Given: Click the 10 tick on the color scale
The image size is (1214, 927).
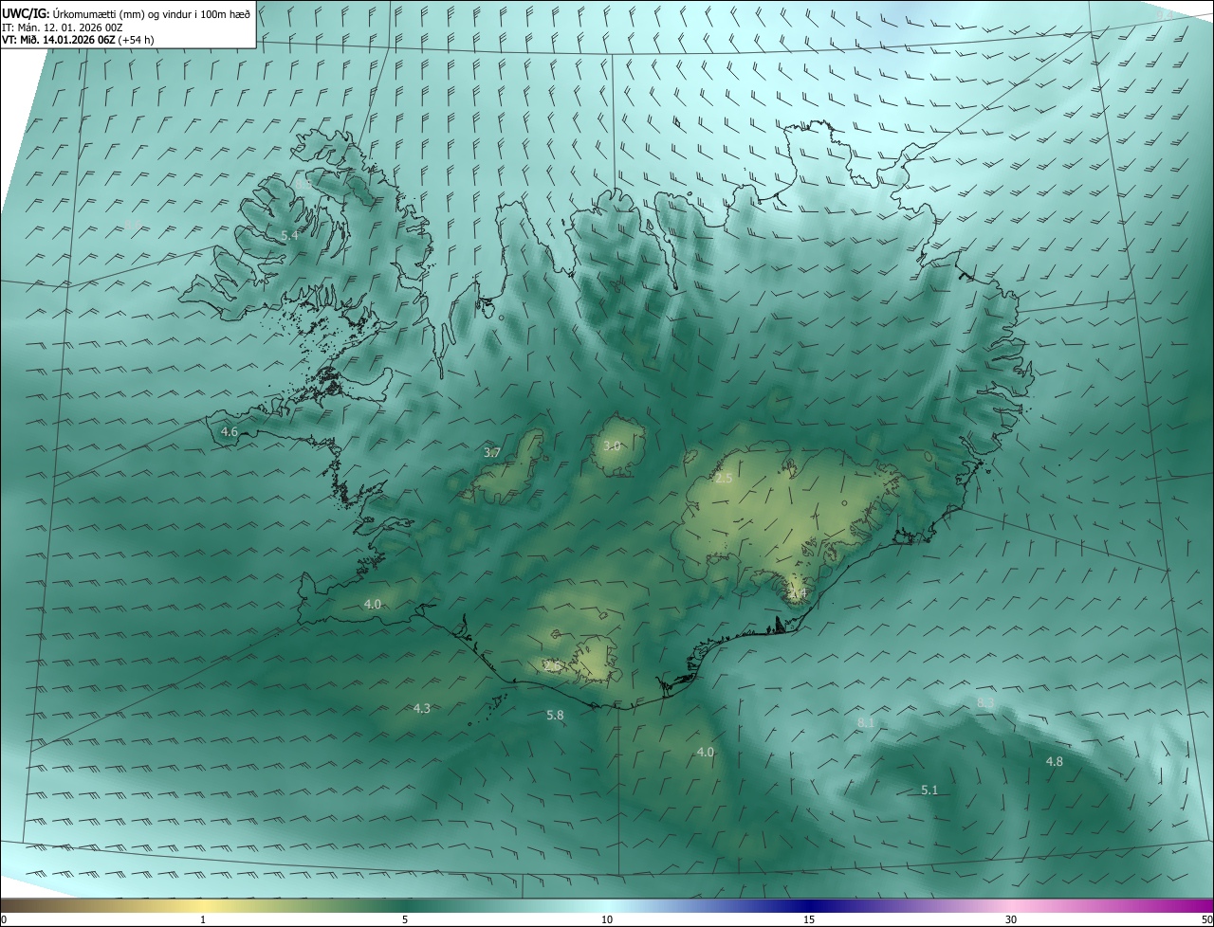Looking at the screenshot, I should pyautogui.click(x=607, y=919).
